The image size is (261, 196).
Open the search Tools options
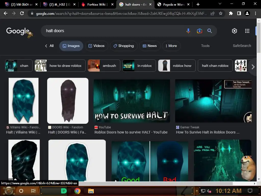click(x=205, y=46)
